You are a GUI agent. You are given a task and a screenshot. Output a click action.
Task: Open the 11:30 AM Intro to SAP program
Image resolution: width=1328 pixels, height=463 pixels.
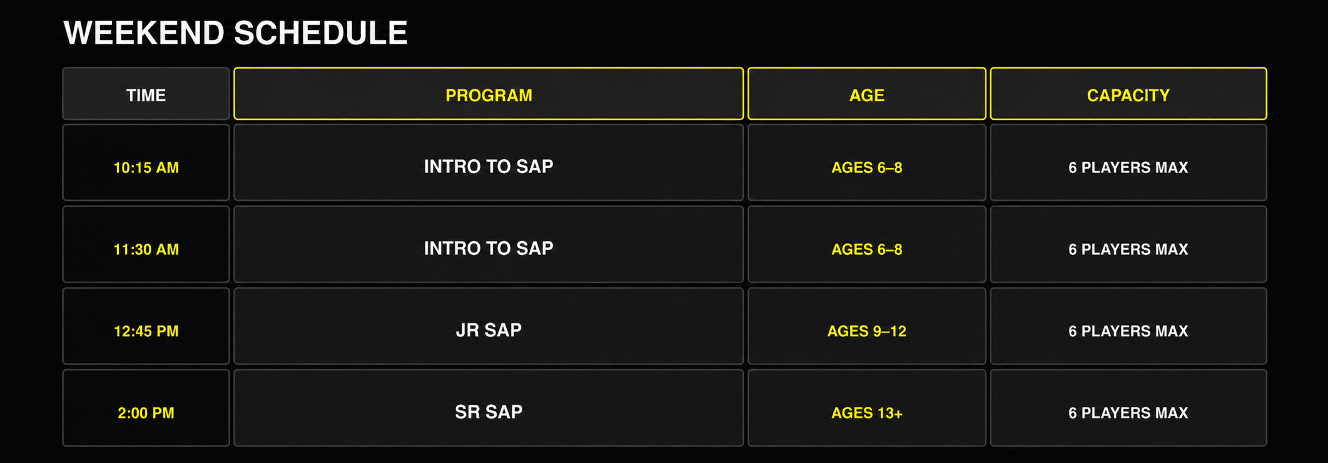tap(489, 244)
